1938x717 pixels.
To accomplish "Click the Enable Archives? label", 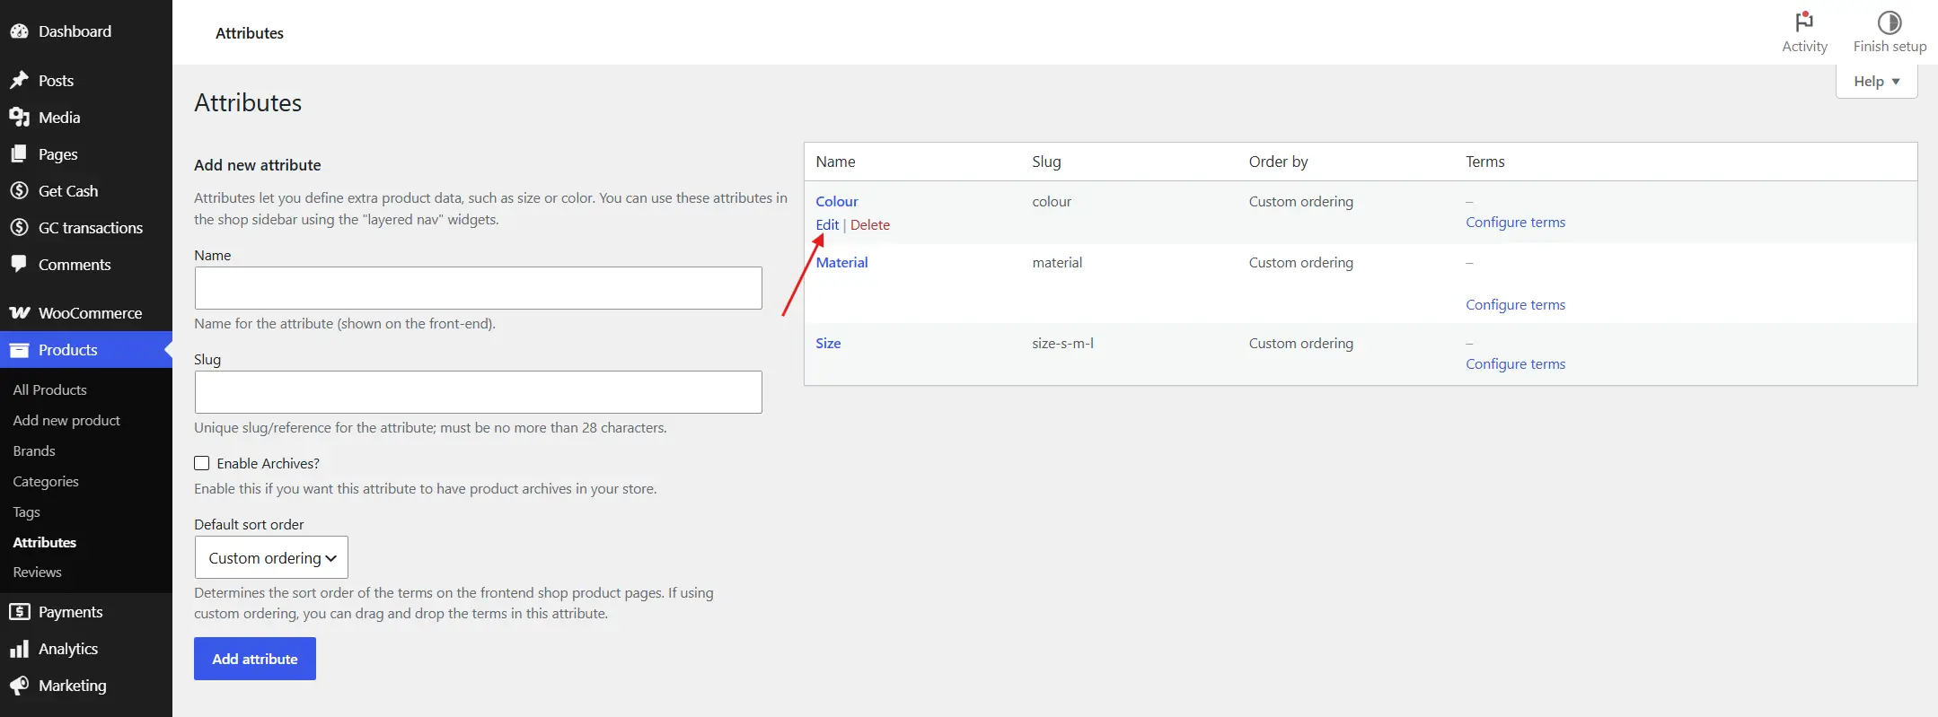I will (x=269, y=464).
